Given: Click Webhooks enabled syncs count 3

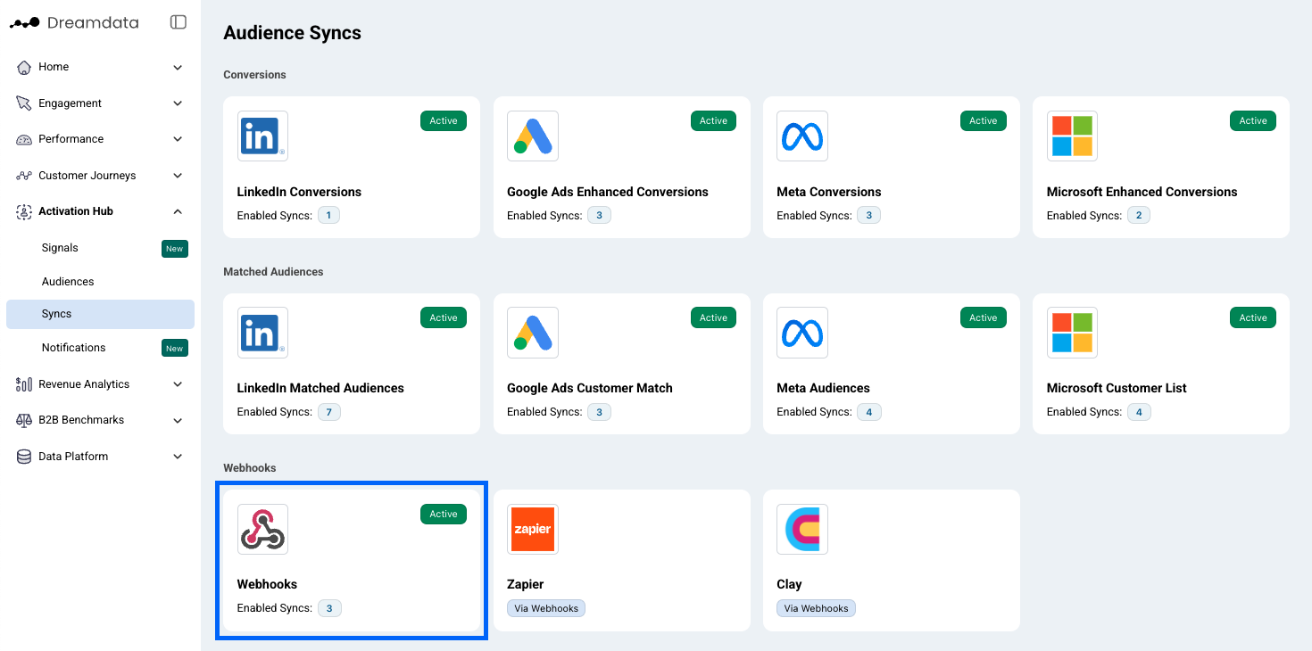Looking at the screenshot, I should [x=329, y=608].
